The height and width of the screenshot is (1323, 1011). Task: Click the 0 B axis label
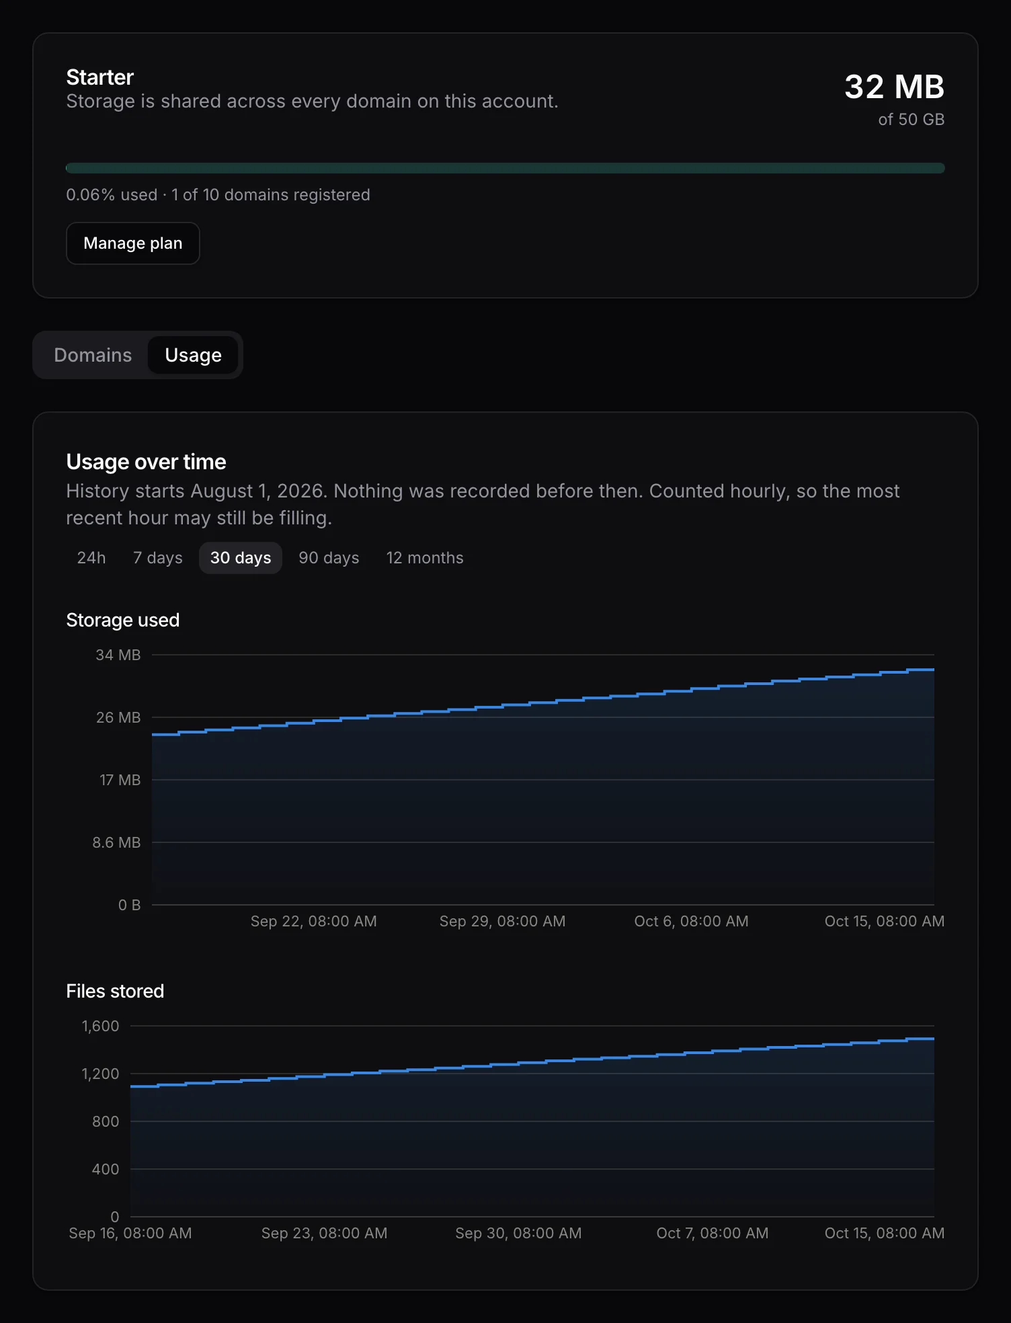click(x=130, y=905)
